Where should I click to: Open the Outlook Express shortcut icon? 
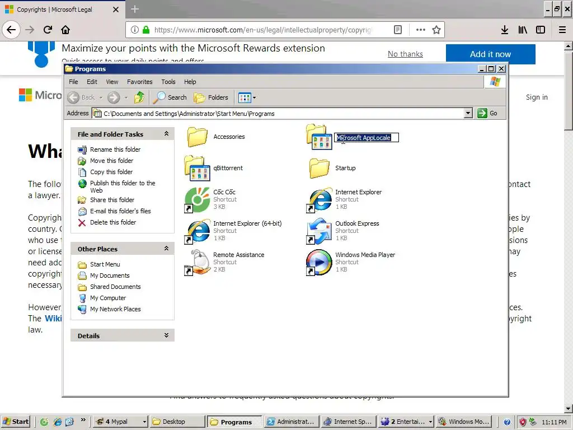[x=319, y=231]
